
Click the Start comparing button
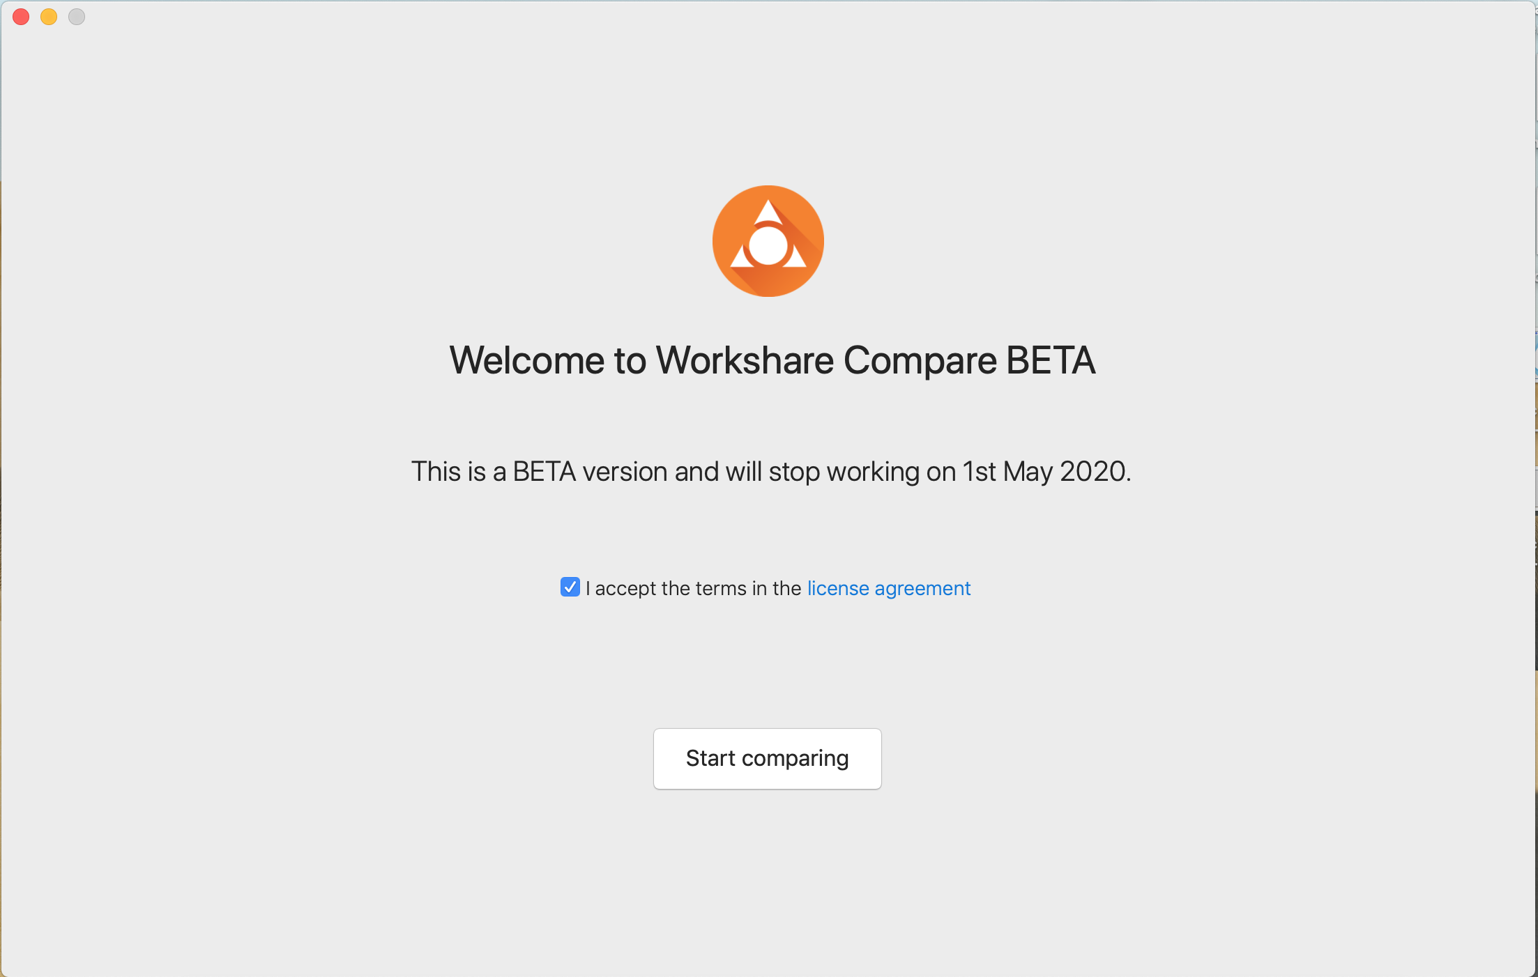767,758
